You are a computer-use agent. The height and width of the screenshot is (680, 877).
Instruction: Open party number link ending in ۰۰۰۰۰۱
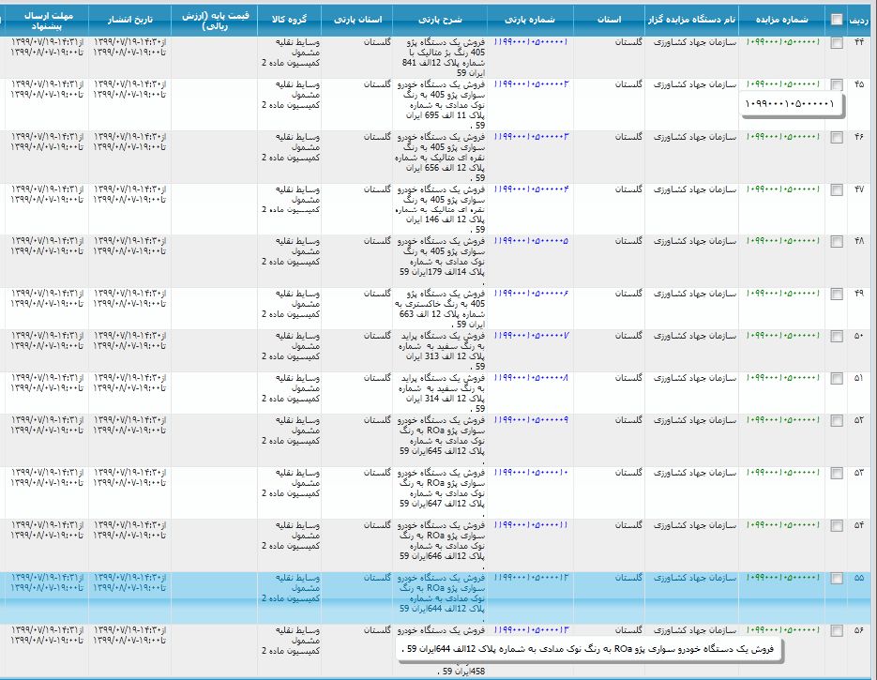click(x=531, y=43)
